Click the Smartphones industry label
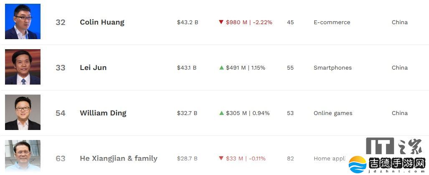 pyautogui.click(x=333, y=67)
